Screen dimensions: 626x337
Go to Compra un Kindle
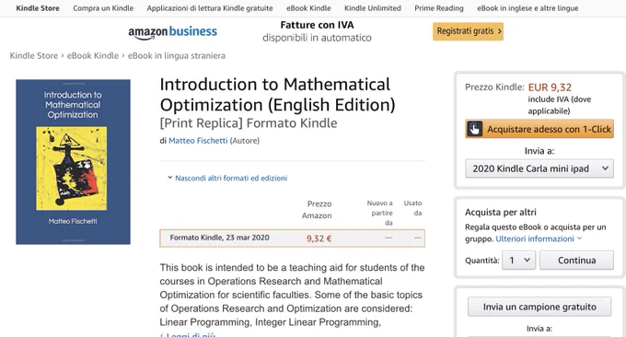[103, 8]
